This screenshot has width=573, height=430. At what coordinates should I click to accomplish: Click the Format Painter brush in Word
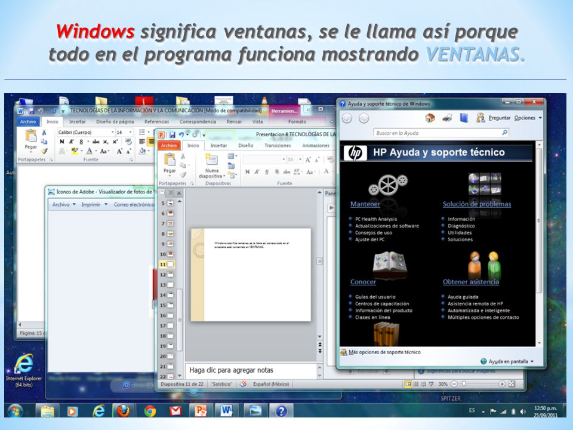[x=44, y=150]
